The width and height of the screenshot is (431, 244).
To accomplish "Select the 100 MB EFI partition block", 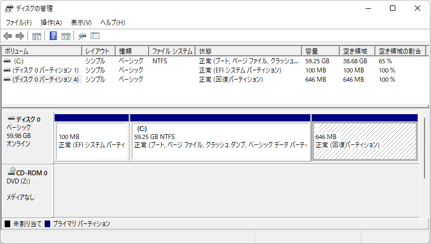I will coord(92,137).
